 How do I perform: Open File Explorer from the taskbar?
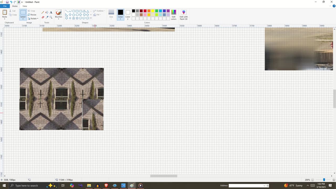(89, 186)
